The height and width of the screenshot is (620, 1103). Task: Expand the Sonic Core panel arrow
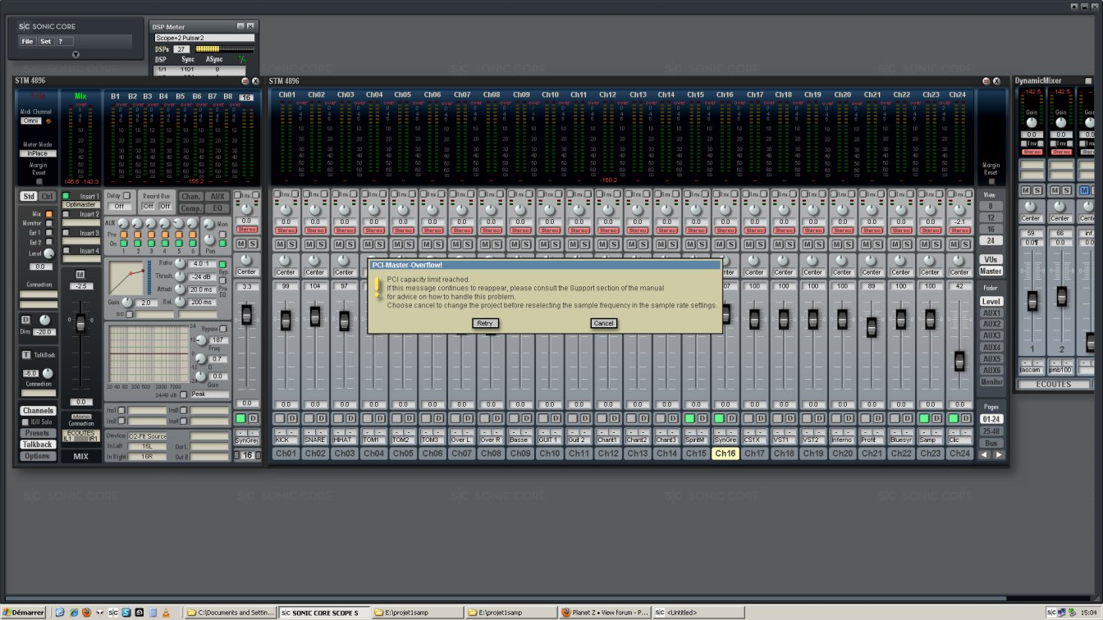point(76,55)
